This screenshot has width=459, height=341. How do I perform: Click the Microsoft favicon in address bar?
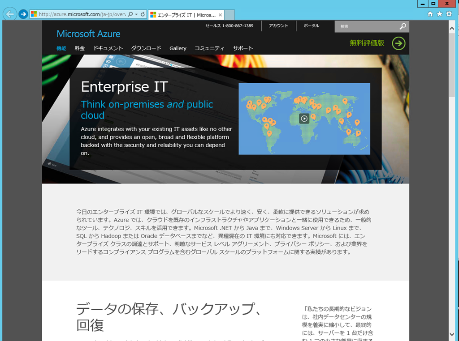[x=34, y=14]
